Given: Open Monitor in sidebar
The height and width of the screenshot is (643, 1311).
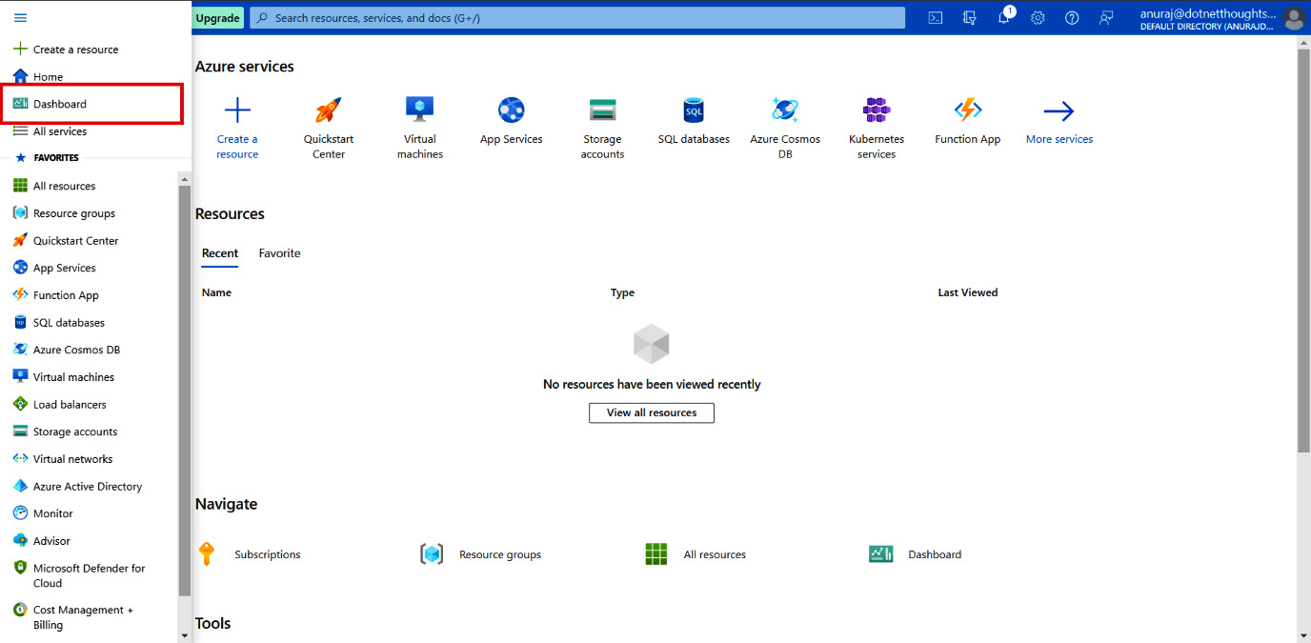Looking at the screenshot, I should [43, 513].
